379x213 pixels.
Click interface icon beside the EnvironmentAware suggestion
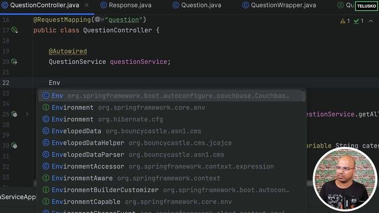46,178
